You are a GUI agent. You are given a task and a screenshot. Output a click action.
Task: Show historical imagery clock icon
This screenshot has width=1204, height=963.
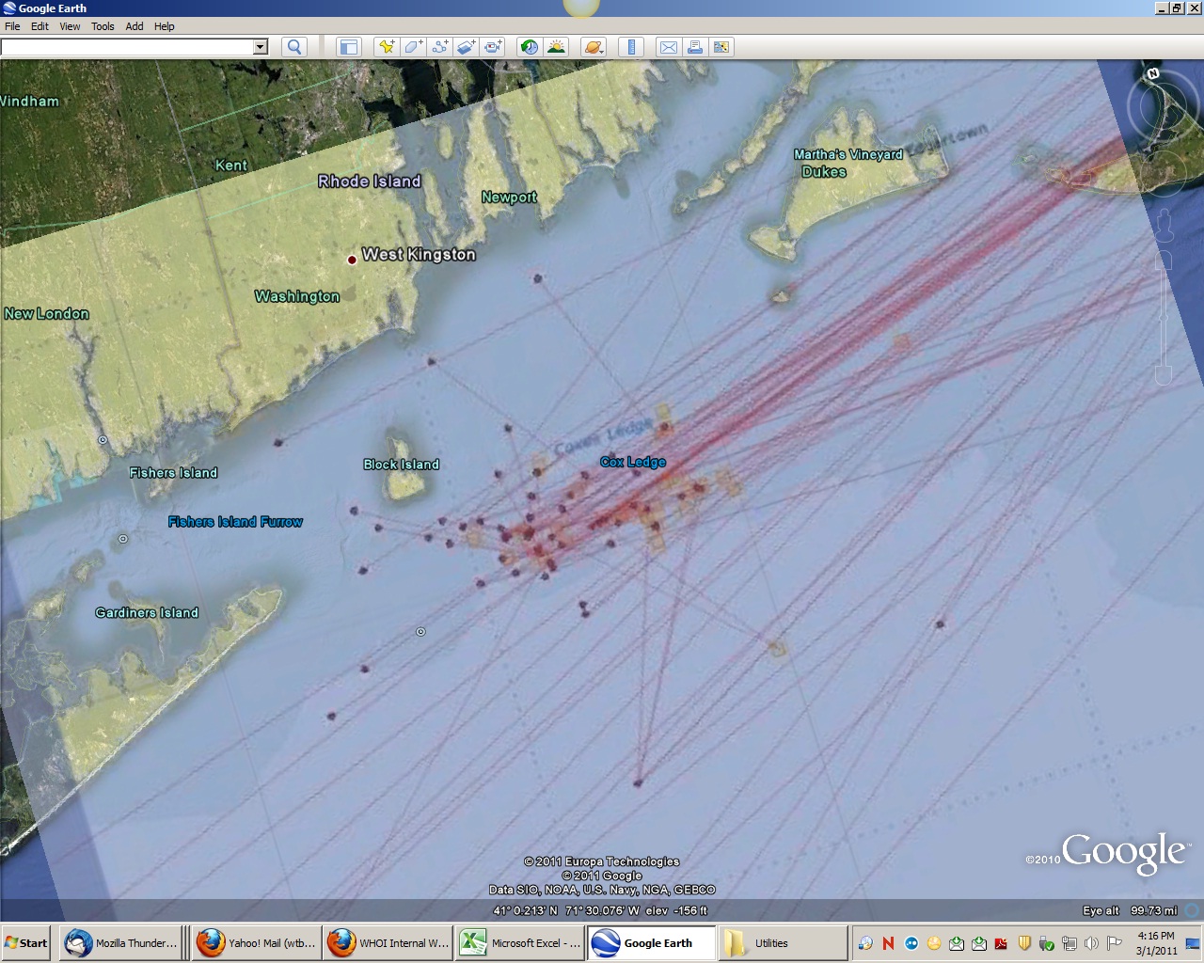(530, 47)
